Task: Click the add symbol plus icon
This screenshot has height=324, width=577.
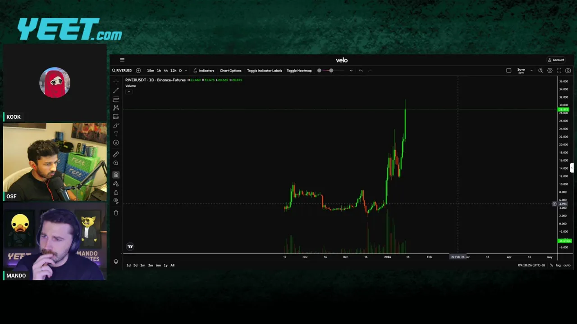Action: 138,71
